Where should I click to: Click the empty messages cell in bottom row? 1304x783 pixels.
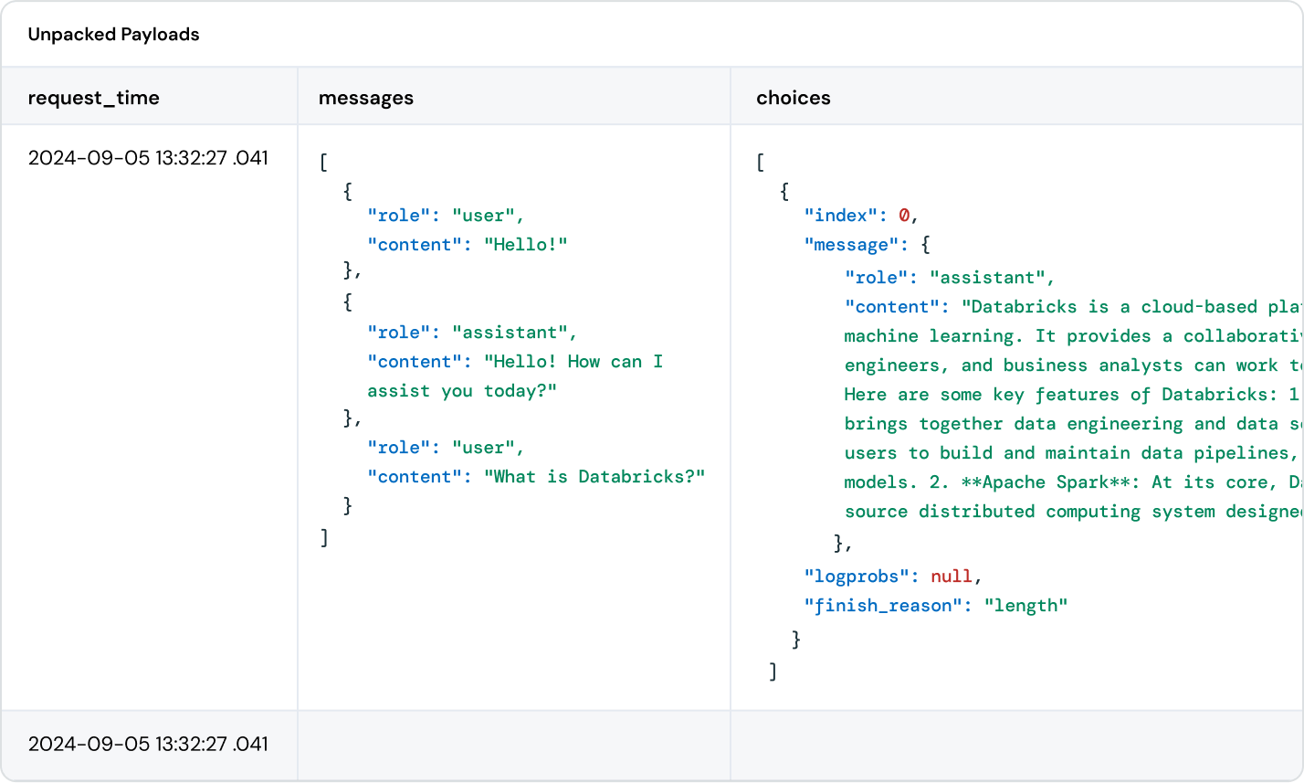(x=513, y=744)
